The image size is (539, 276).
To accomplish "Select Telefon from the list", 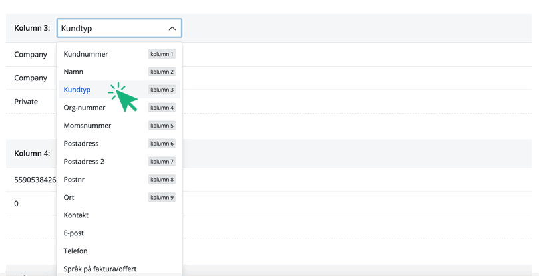I will (x=75, y=251).
